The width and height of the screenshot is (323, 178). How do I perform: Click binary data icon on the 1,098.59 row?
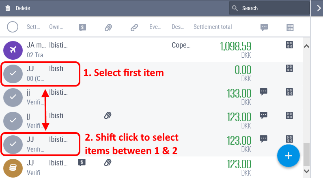pyautogui.click(x=289, y=45)
